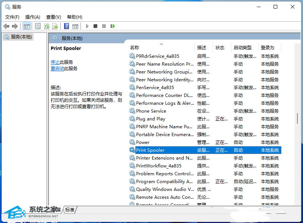The width and height of the screenshot is (303, 223).
Task: Click the gear icon beside P9RdrService_4a835
Action: tap(132, 56)
